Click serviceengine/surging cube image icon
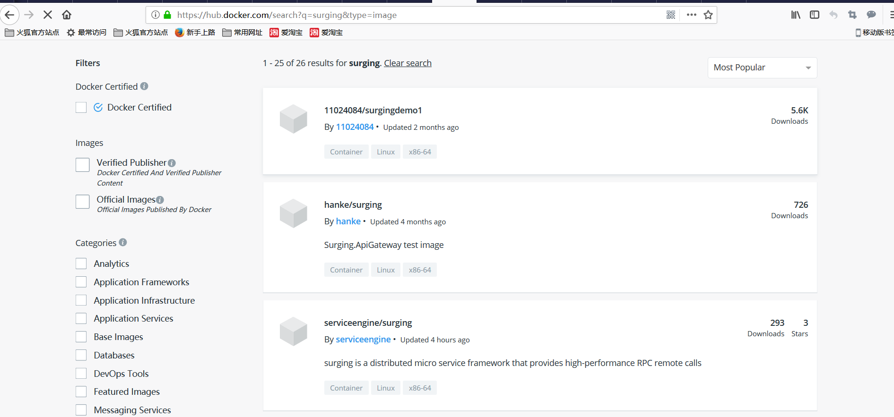 [294, 332]
